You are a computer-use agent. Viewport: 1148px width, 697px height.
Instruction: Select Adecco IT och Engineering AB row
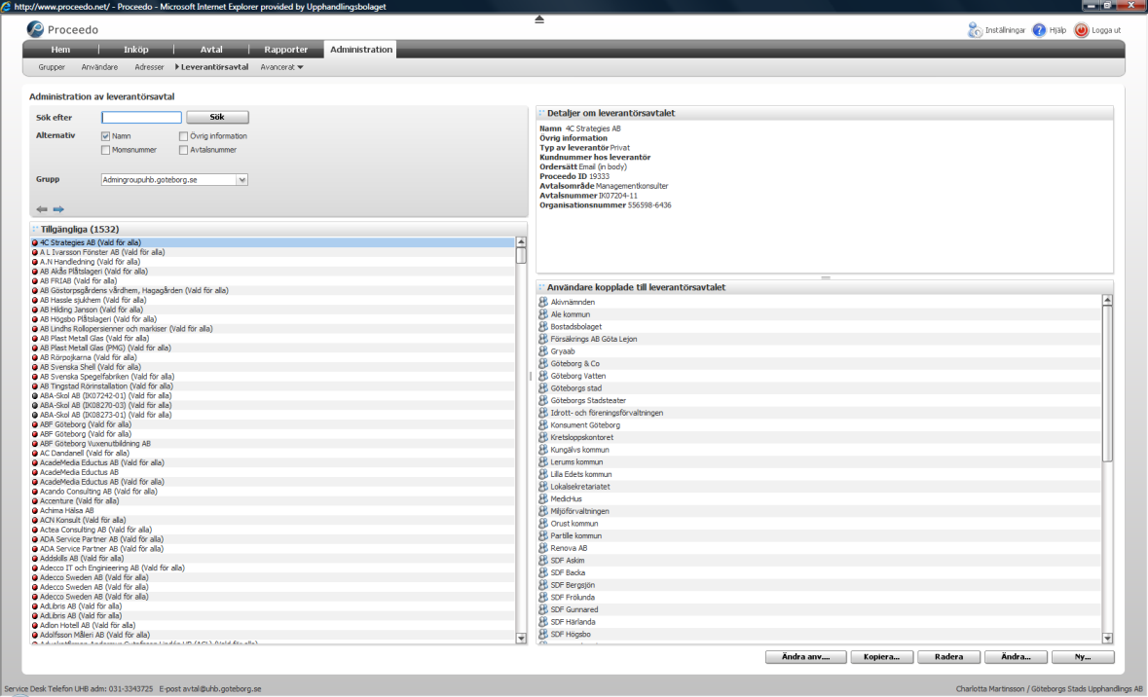273,569
